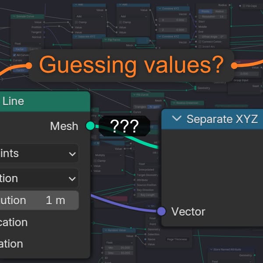Image resolution: width=263 pixels, height=263 pixels.
Task: Click the purple Vector input socket
Action: (161, 211)
